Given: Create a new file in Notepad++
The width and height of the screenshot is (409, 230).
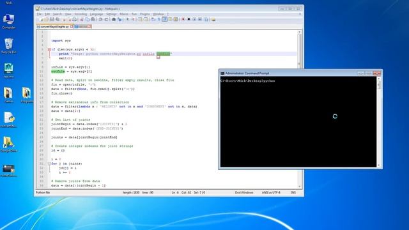Looking at the screenshot, I should pos(42,19).
